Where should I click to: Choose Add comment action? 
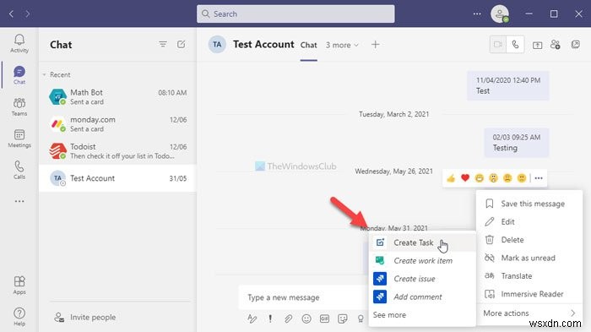coord(422,297)
